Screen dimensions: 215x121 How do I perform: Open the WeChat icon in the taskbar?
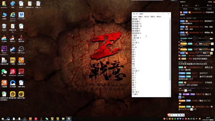tap(47, 119)
